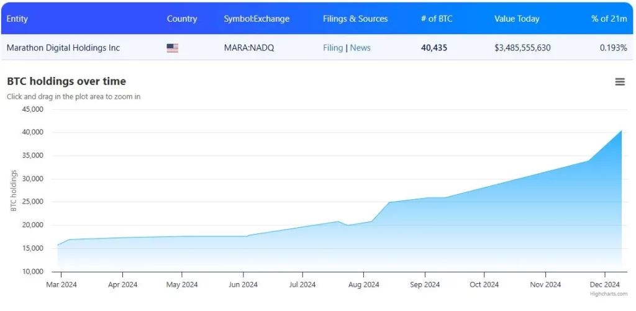Select Marathon Digital Holdings Inc entity name
Viewport: 636px width, 311px height.
point(63,48)
